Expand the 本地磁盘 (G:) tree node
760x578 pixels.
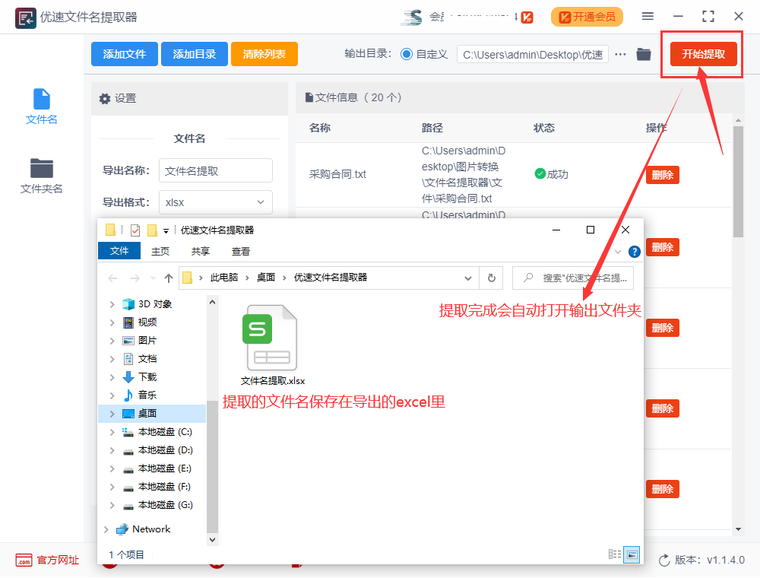[112, 505]
